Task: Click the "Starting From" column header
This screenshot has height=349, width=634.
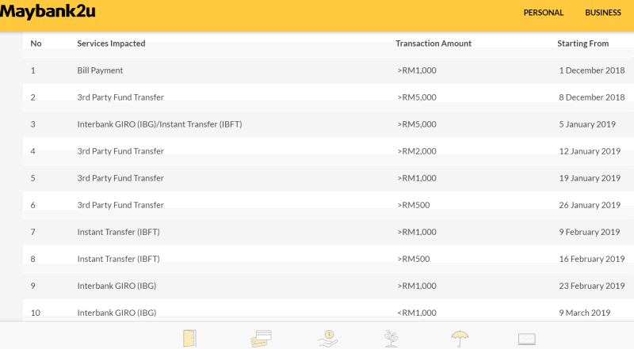Action: click(x=582, y=44)
